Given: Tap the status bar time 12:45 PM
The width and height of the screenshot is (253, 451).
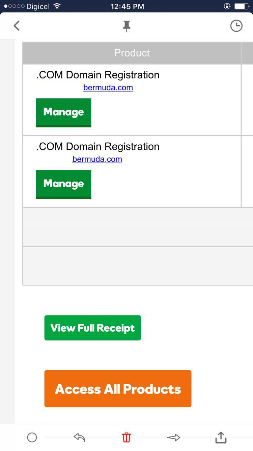Looking at the screenshot, I should [x=127, y=6].
